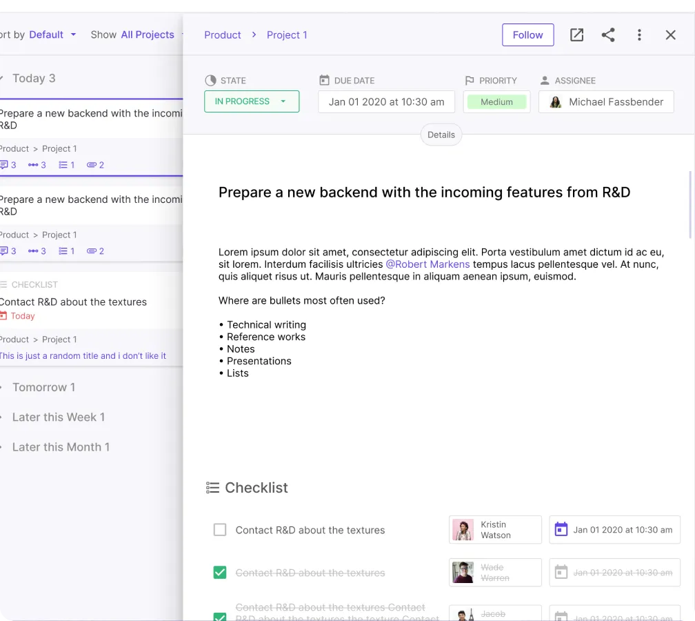Uncheck the Jacob checklist item at the bottom
The image size is (695, 621).
click(220, 615)
